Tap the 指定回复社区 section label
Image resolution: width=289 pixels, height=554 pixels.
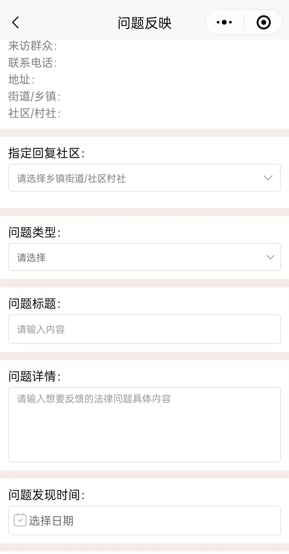pos(47,153)
